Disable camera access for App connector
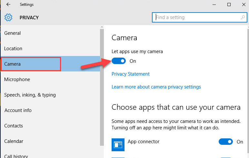The height and width of the screenshot is (158, 249). (226, 142)
